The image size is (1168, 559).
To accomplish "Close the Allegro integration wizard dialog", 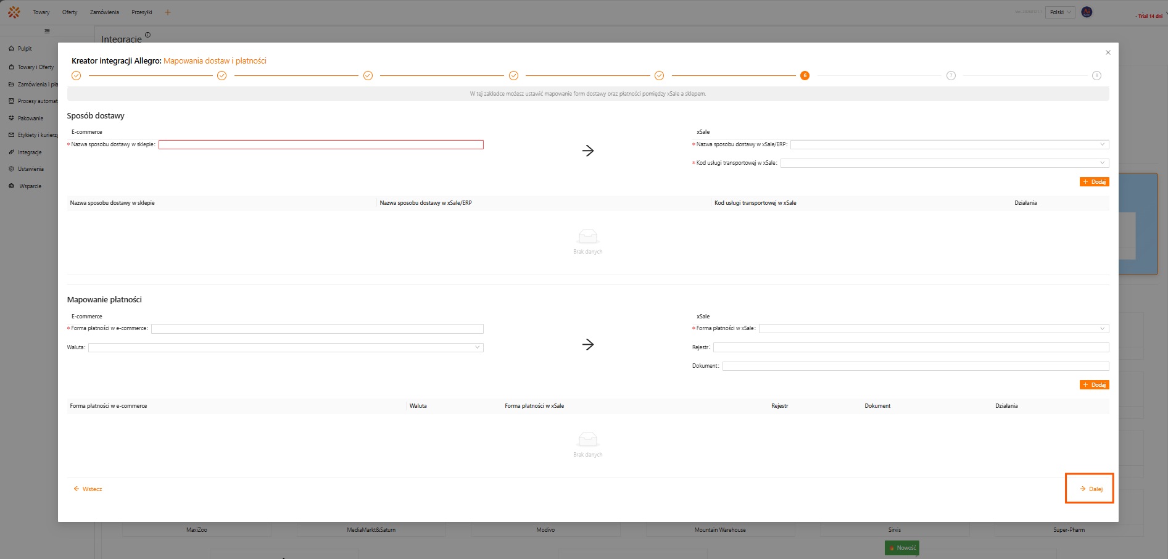I will click(1108, 52).
